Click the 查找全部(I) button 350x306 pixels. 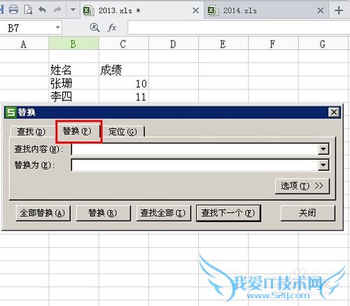click(x=163, y=213)
